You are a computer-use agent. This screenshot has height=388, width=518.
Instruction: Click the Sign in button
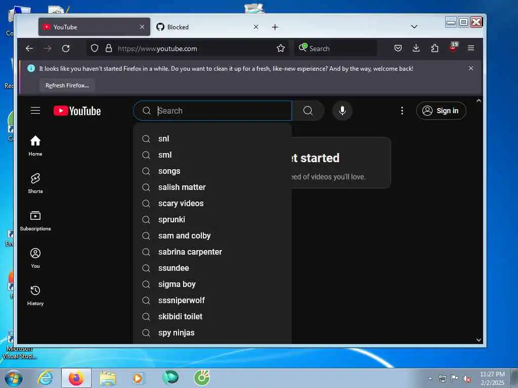[x=441, y=111]
